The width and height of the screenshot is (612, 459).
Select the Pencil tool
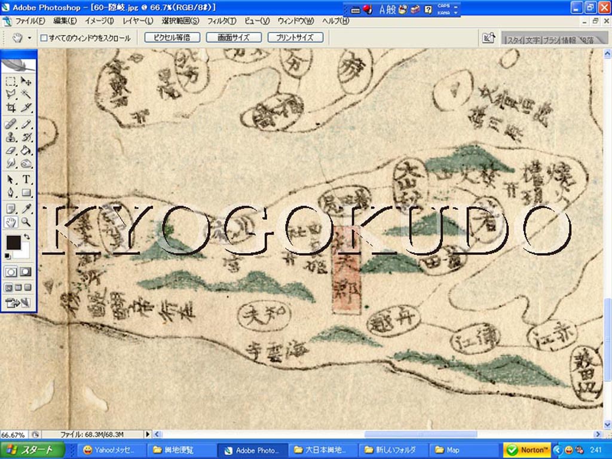click(26, 124)
